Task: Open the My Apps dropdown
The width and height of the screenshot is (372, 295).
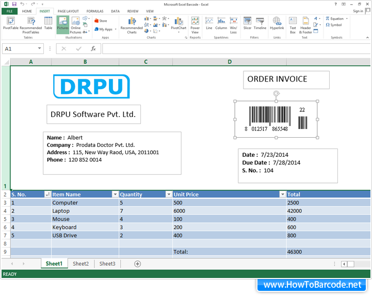Action: click(116, 29)
